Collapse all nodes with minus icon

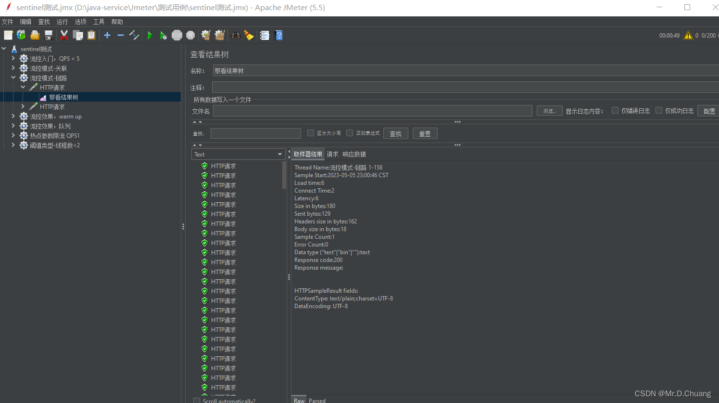(121, 35)
